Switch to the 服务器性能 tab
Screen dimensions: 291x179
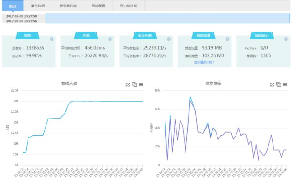point(68,6)
